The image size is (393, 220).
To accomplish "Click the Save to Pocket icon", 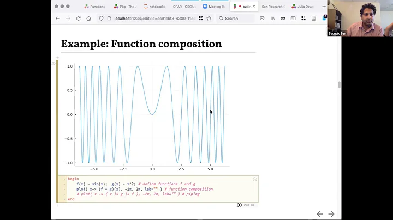I will pos(262,19).
